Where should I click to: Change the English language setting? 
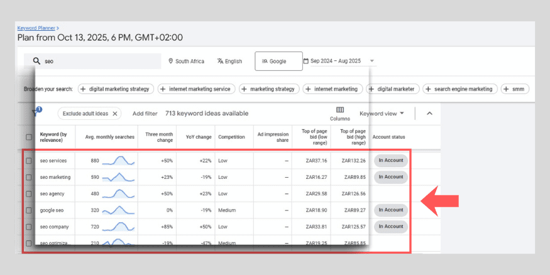[x=229, y=62]
